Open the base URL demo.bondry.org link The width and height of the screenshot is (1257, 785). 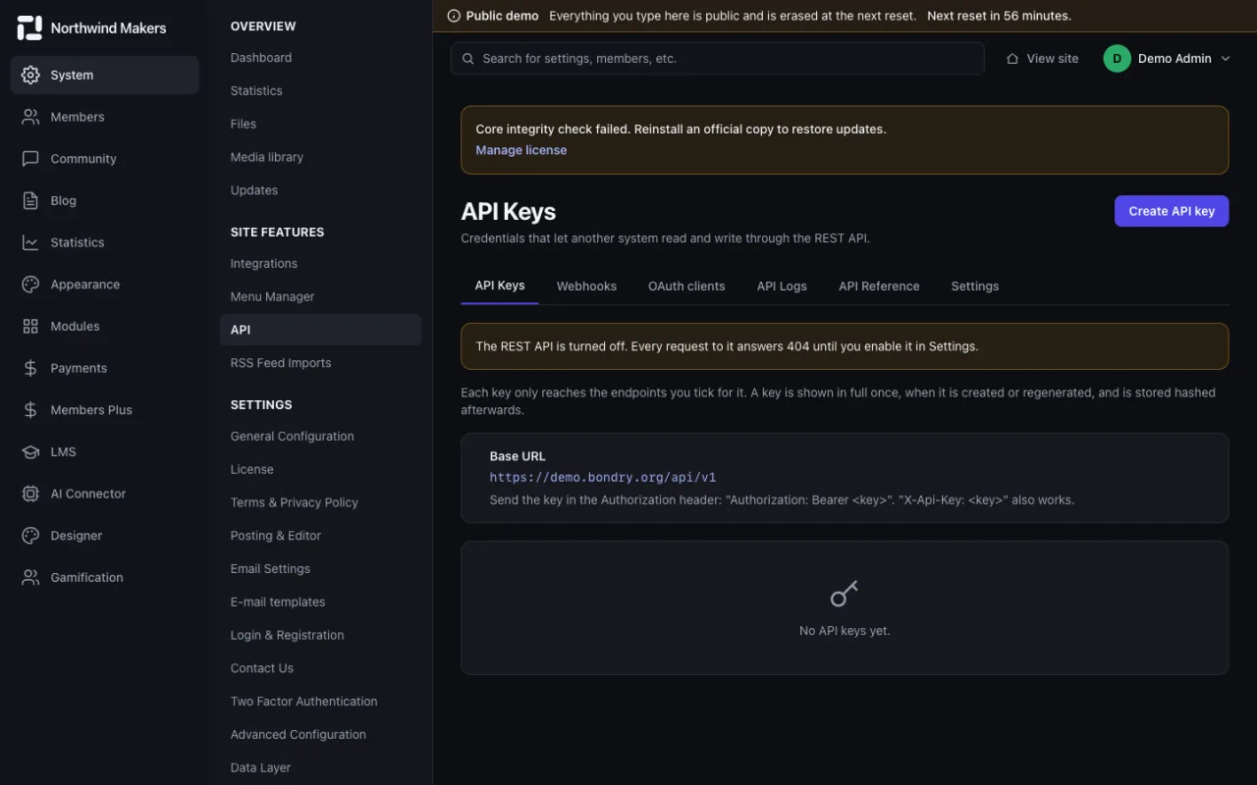point(603,478)
